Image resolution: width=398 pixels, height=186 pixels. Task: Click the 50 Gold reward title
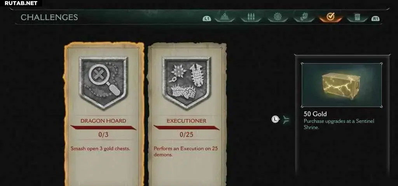point(315,113)
